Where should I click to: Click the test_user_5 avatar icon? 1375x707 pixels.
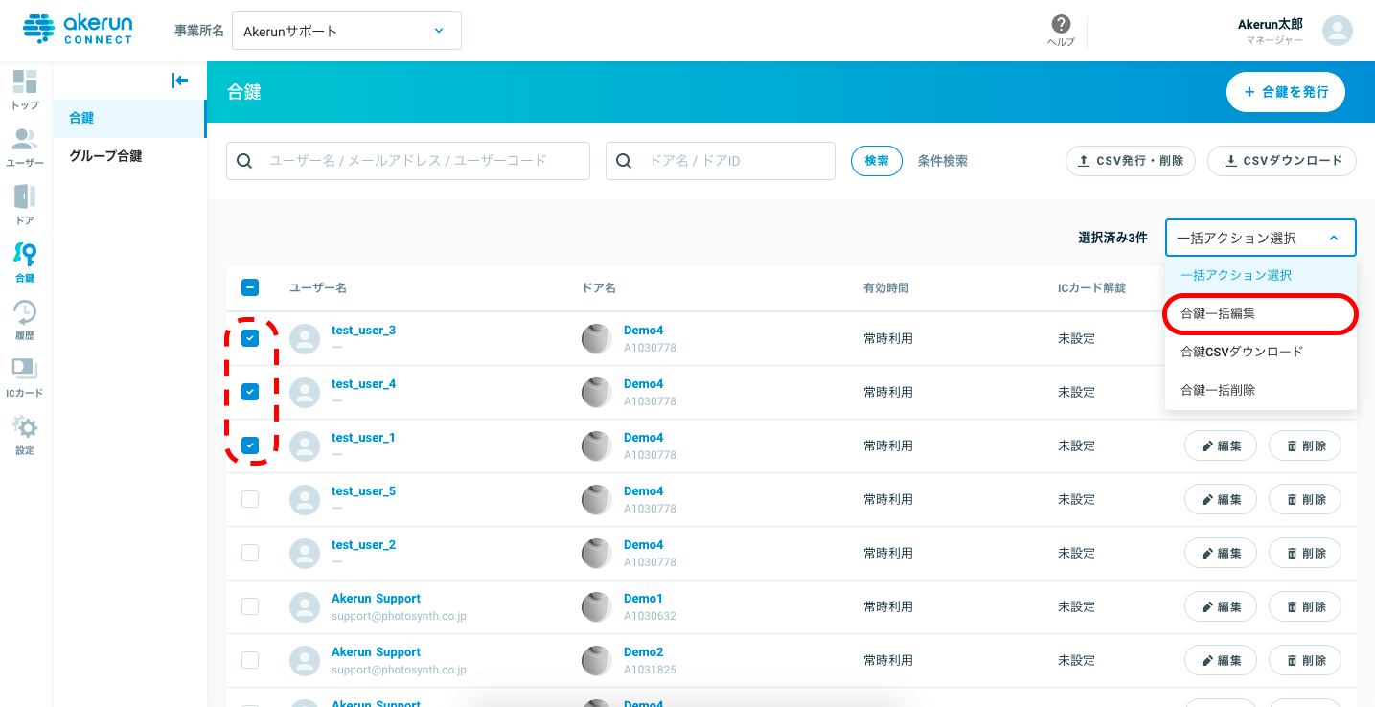click(x=305, y=499)
